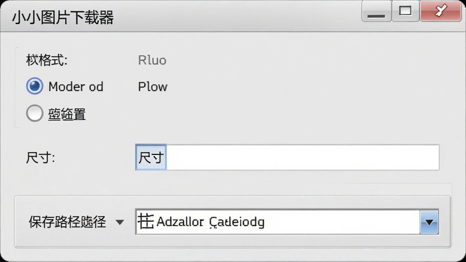
Task: Close the 小小图片下载器 window
Action: (x=441, y=11)
